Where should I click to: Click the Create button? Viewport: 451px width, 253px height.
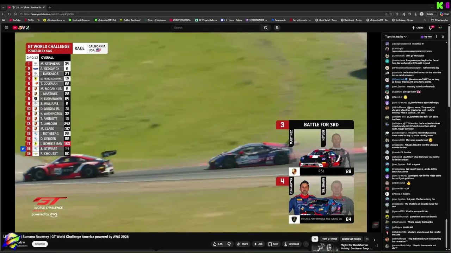click(x=418, y=28)
